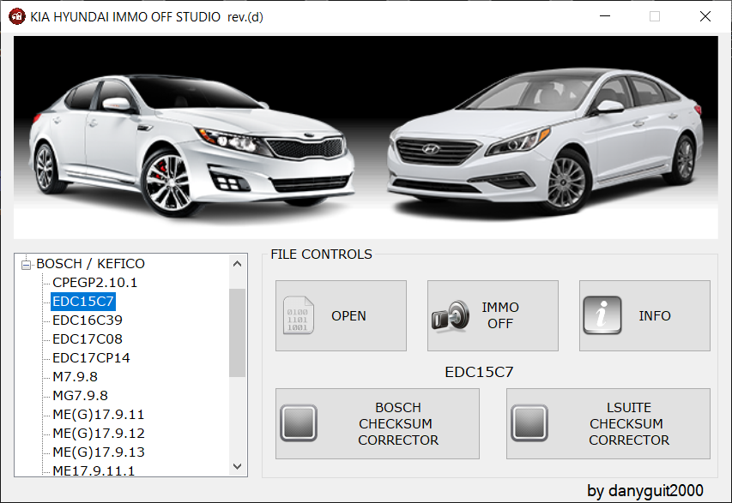Select ME(G)17.9.13 in the ECU tree
Screen dimensions: 732x503
99,452
